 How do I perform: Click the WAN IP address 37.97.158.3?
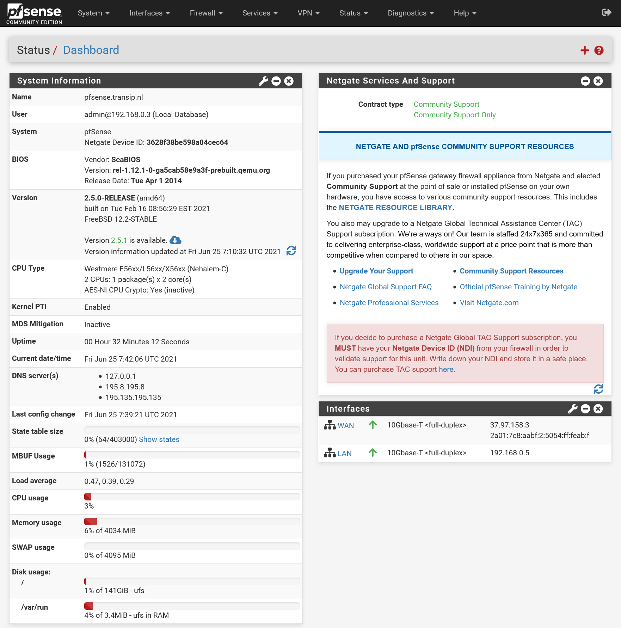click(x=509, y=425)
